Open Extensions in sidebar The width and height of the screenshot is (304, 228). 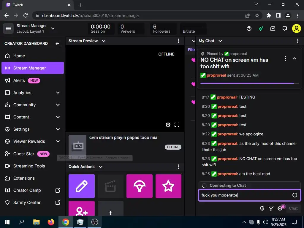click(x=33, y=178)
